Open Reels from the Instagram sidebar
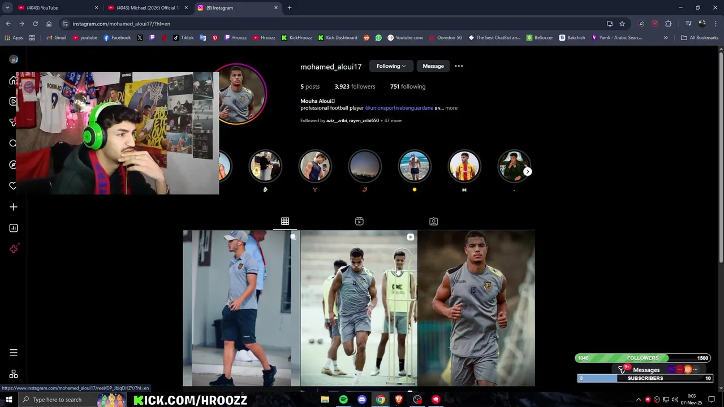Image resolution: width=724 pixels, height=407 pixels. coord(13,101)
